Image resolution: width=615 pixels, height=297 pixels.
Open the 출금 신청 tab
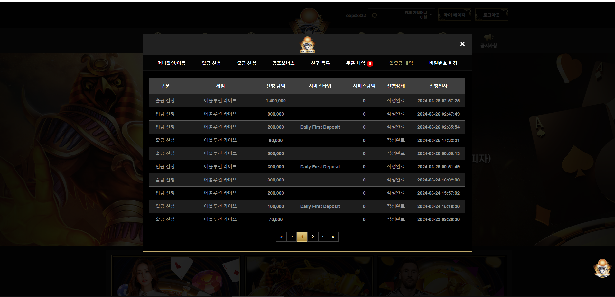(x=247, y=63)
